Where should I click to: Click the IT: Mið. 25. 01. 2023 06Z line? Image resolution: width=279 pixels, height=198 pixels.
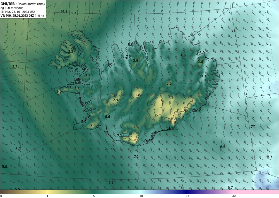tap(18, 11)
